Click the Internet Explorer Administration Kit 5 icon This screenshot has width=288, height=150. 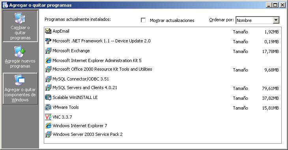click(x=48, y=60)
